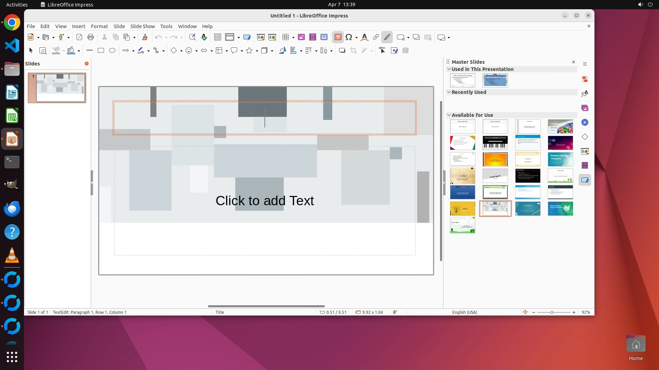Select the Candy master slide thumbnail
This screenshot has height=370, width=659.
[560, 126]
